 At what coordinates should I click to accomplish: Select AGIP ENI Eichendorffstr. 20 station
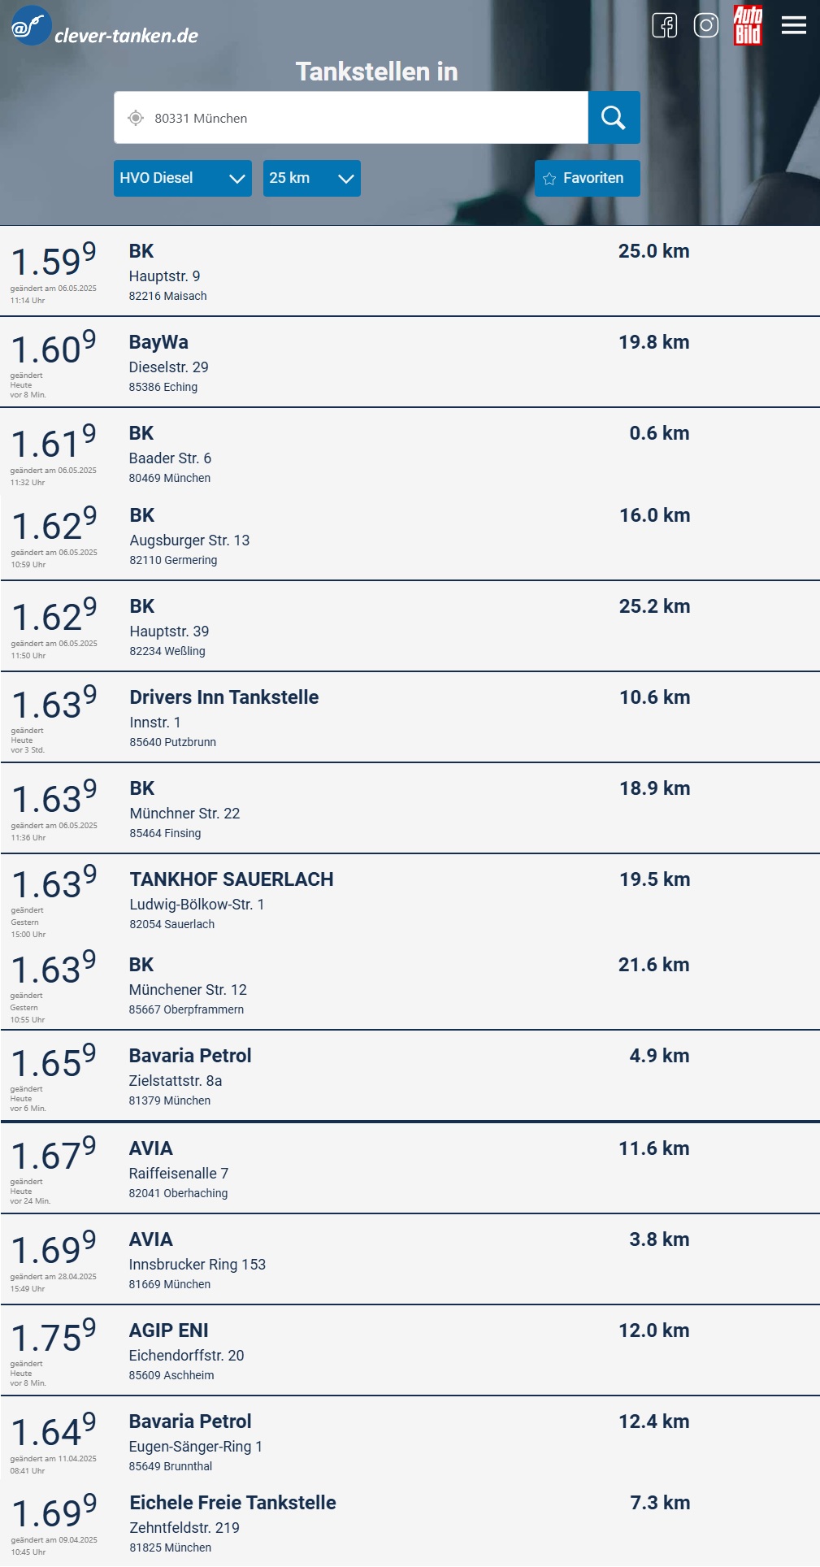(x=325, y=1351)
